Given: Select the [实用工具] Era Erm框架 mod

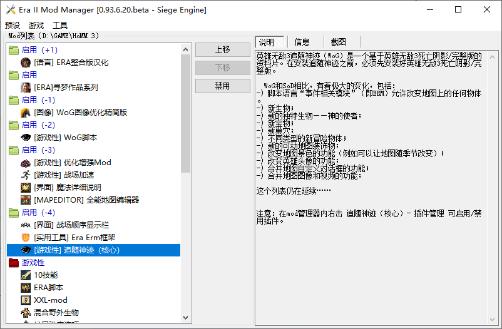Looking at the screenshot, I should click(74, 238).
